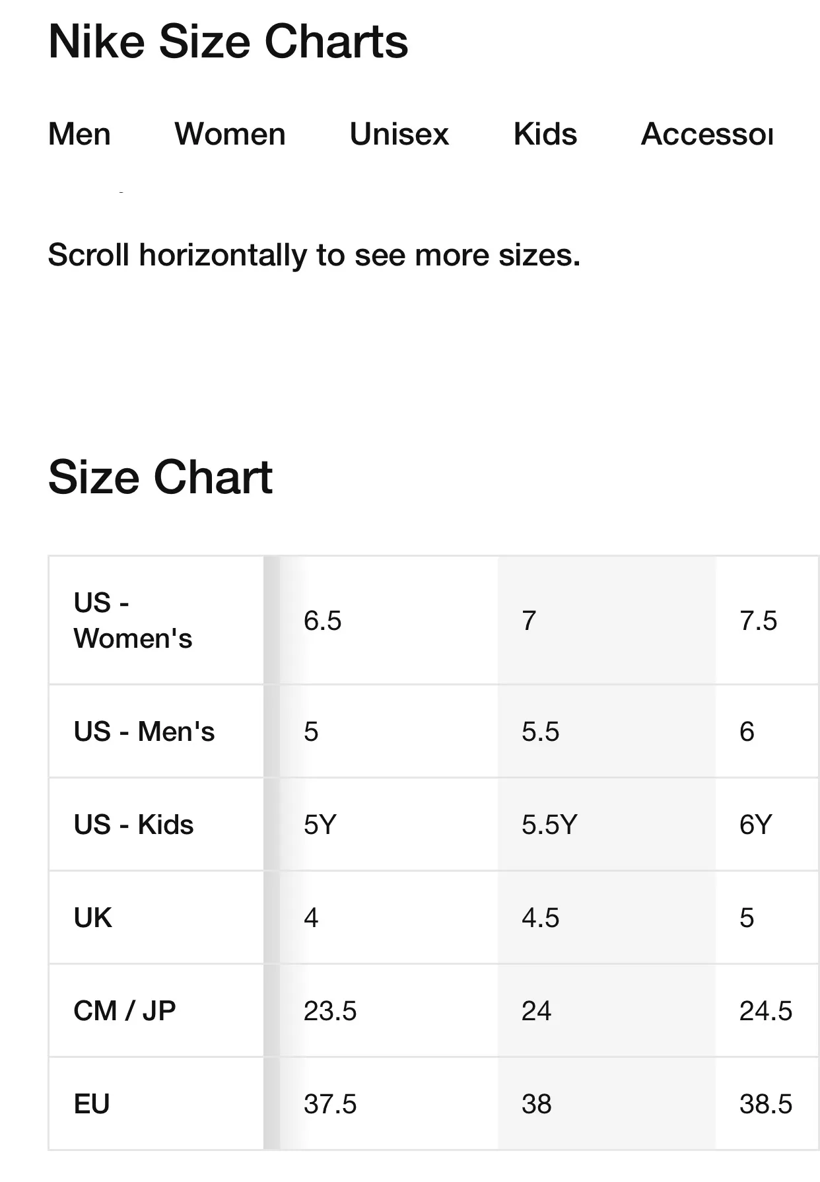
Task: Switch to the Women tab
Action: [x=230, y=134]
